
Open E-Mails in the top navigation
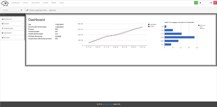pyautogui.click(x=46, y=3)
